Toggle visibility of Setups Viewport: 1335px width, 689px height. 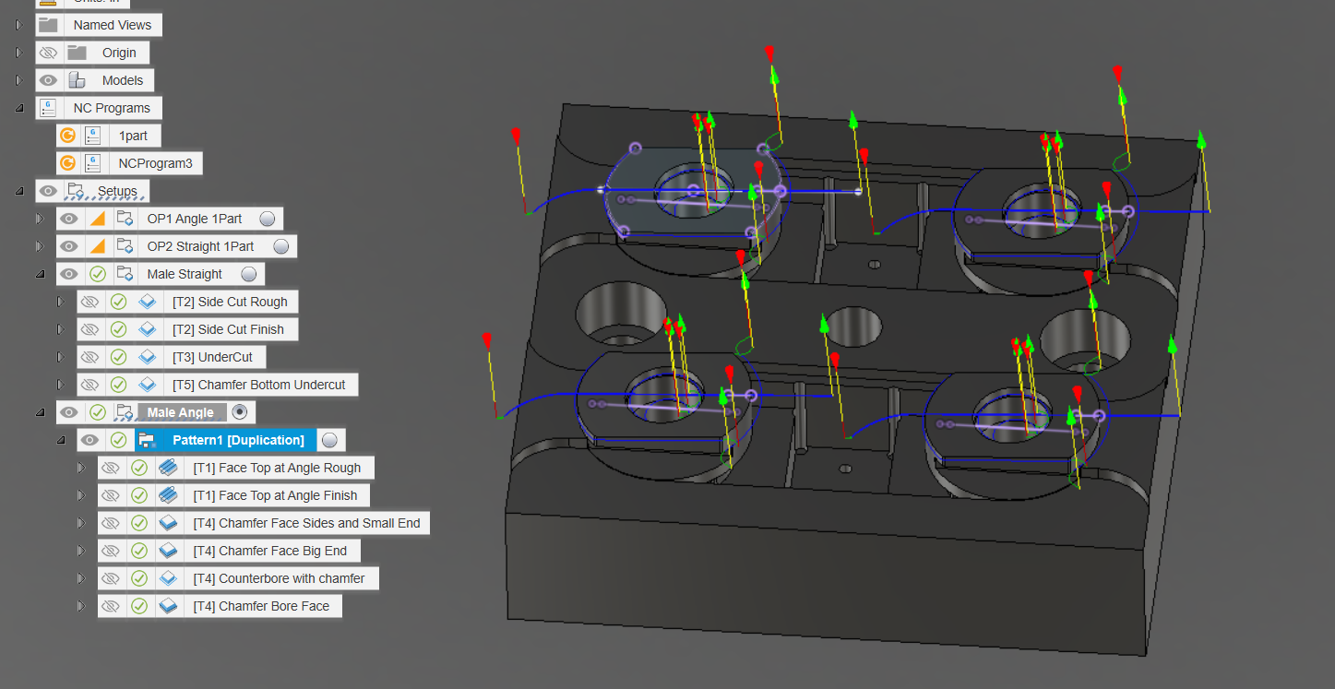click(x=48, y=191)
